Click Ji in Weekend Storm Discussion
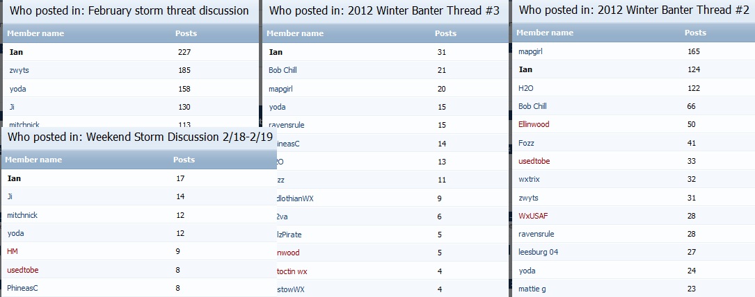This screenshot has width=755, height=297. click(x=10, y=196)
